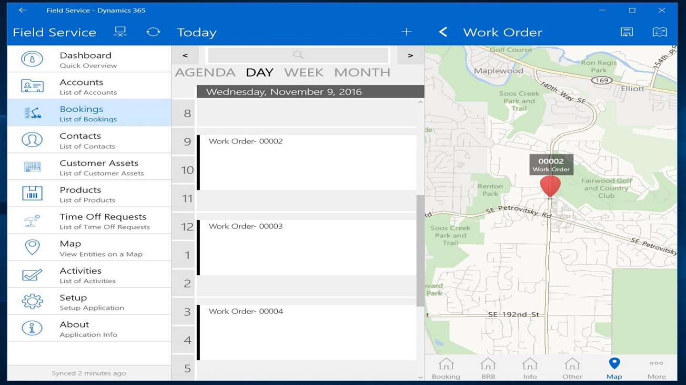Open the Info tab
This screenshot has width=686, height=385.
(530, 369)
